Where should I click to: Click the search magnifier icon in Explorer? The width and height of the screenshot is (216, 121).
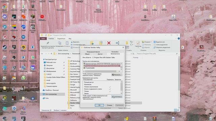(x=177, y=54)
